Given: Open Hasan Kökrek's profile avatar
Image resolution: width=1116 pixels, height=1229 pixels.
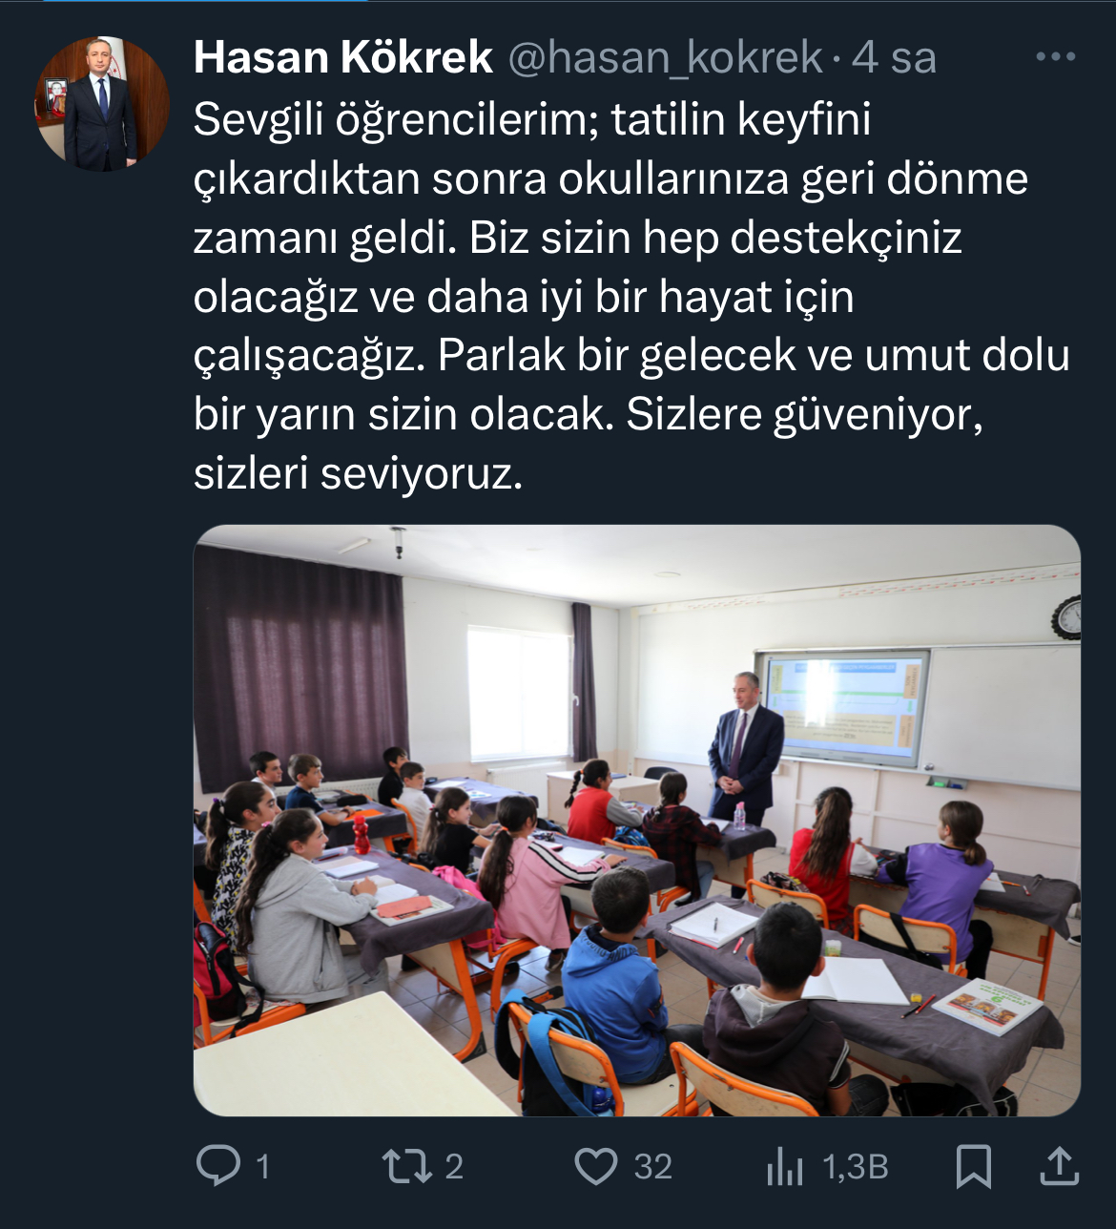Looking at the screenshot, I should (x=102, y=104).
